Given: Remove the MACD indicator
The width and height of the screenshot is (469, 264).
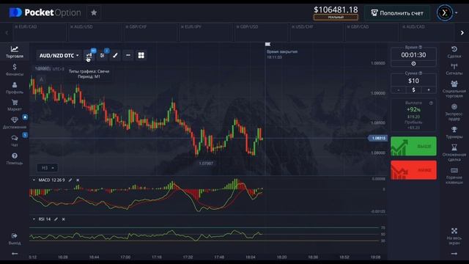Looking at the screenshot, I should (78, 180).
